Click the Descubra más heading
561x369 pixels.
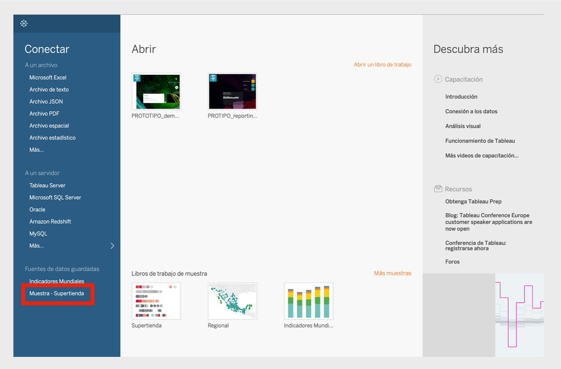[468, 49]
